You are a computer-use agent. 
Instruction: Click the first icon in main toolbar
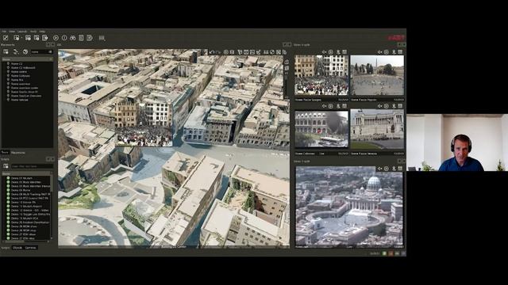6,38
